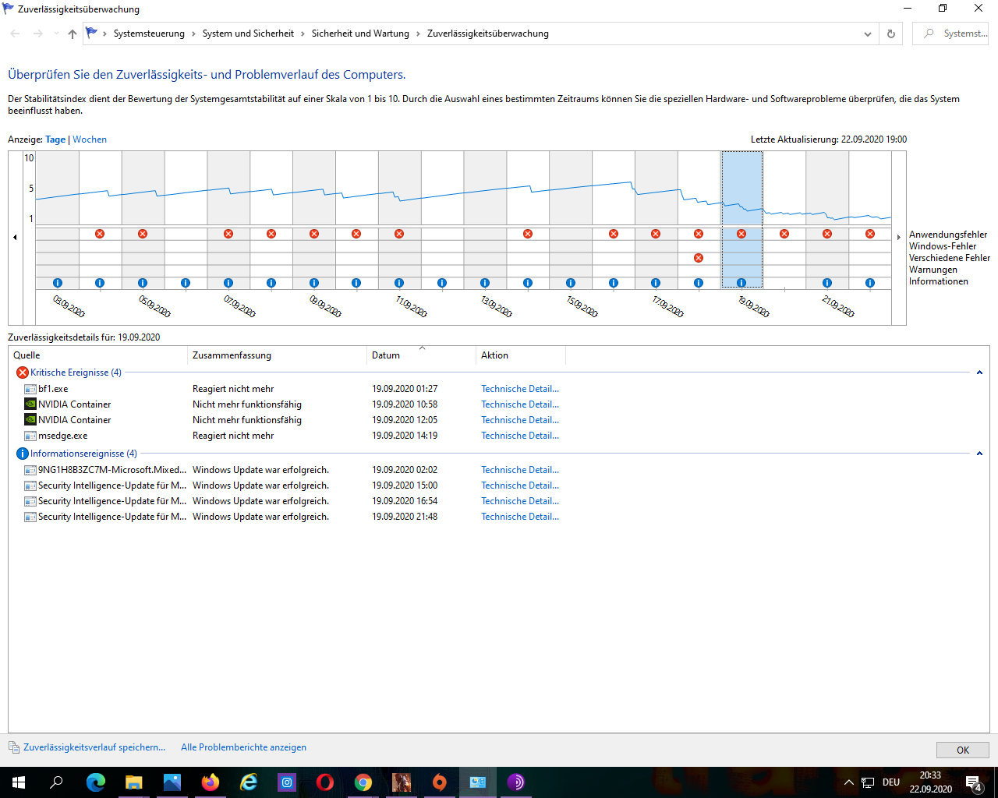Screen dimensions: 998x798
Task: Select application error icon on 14.09.2020
Action: pos(528,234)
